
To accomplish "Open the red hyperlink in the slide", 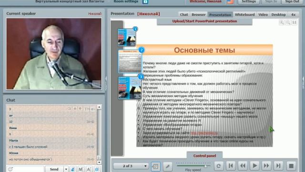I will [x=204, y=133].
